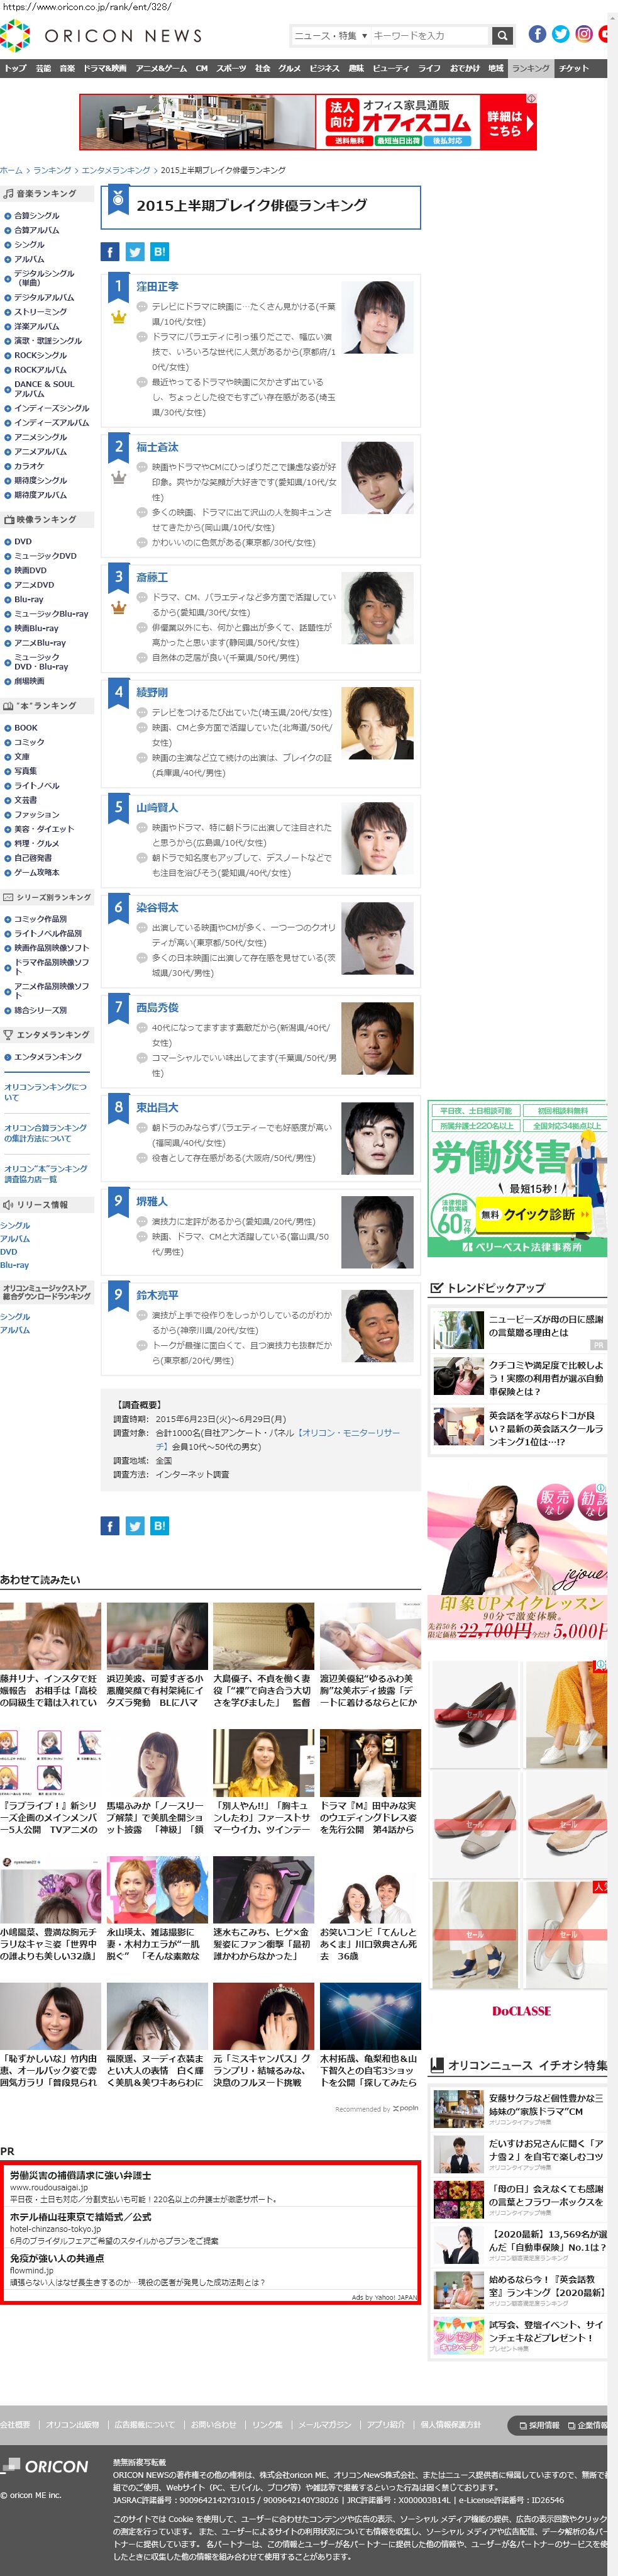Click the エンタメランキング breadcrumb link
The image size is (618, 2576).
[x=116, y=170]
